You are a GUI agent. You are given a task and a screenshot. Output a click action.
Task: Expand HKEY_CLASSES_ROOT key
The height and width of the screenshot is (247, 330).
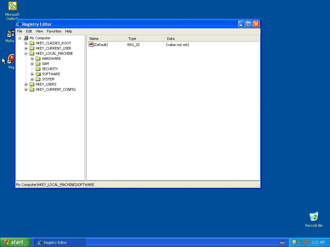26,43
